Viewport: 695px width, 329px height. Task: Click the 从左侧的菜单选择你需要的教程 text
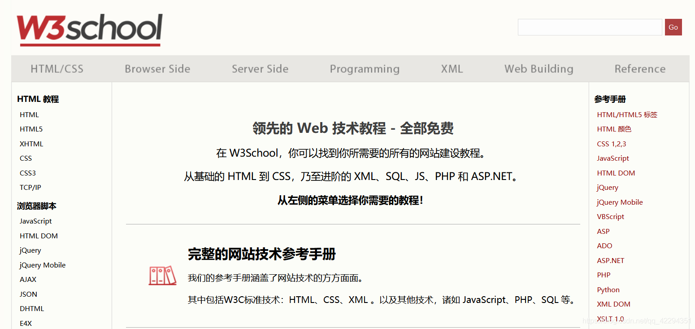[x=350, y=200]
